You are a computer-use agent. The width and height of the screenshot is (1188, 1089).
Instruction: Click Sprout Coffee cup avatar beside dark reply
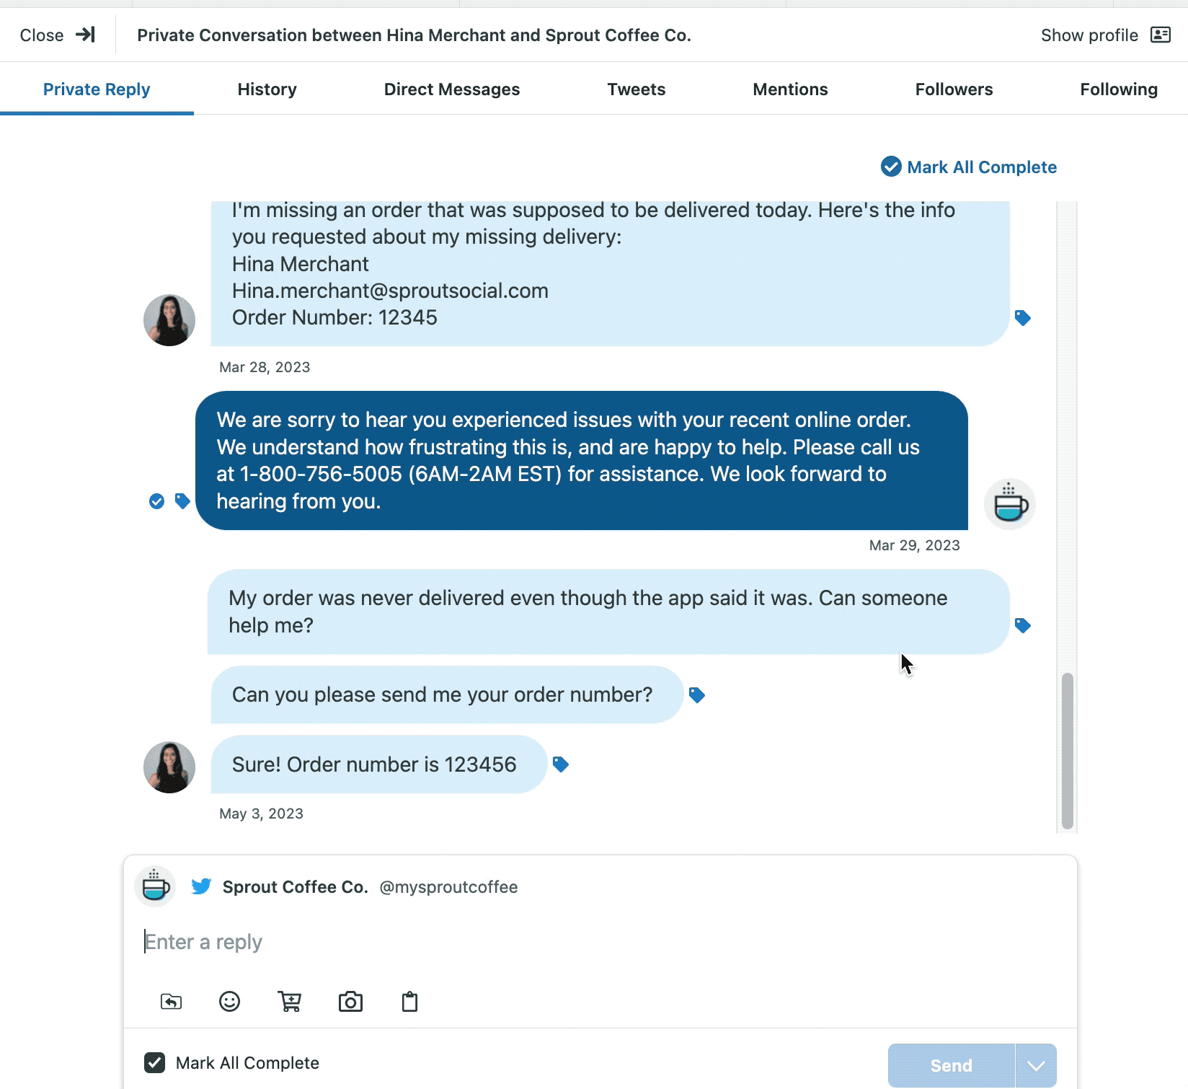point(1009,504)
